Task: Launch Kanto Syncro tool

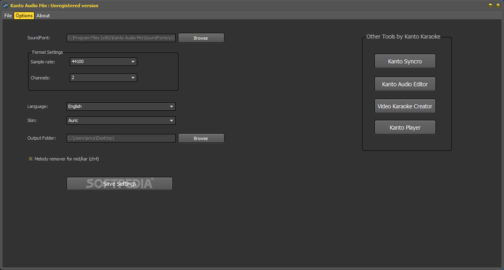Action: pos(405,61)
